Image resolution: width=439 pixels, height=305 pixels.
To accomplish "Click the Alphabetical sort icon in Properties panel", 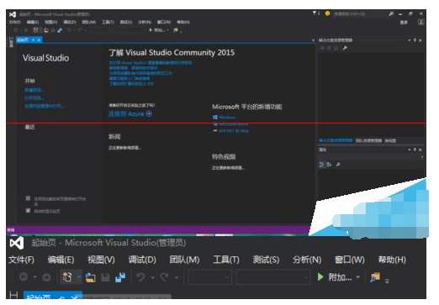I will coord(329,165).
